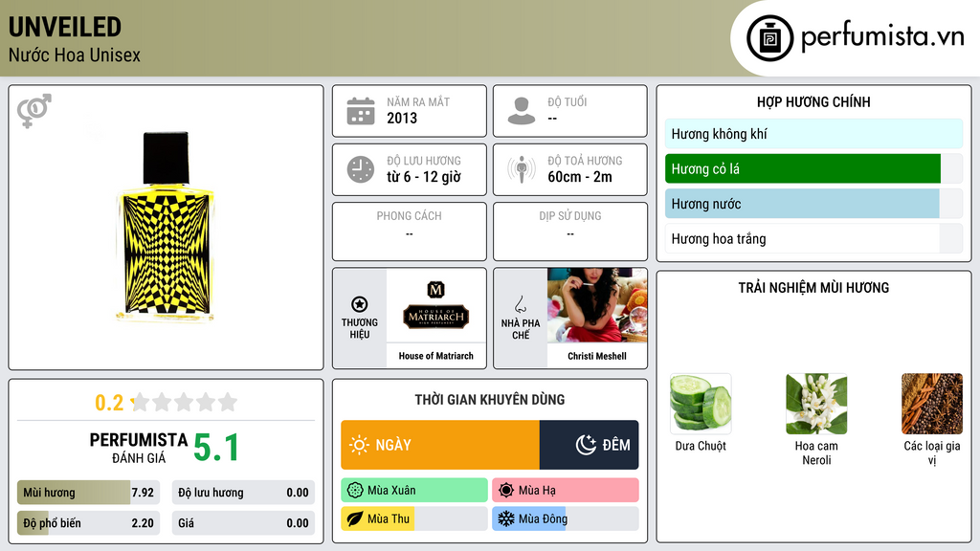Select the Mùa Thu season bar
The width and height of the screenshot is (980, 551).
click(414, 518)
